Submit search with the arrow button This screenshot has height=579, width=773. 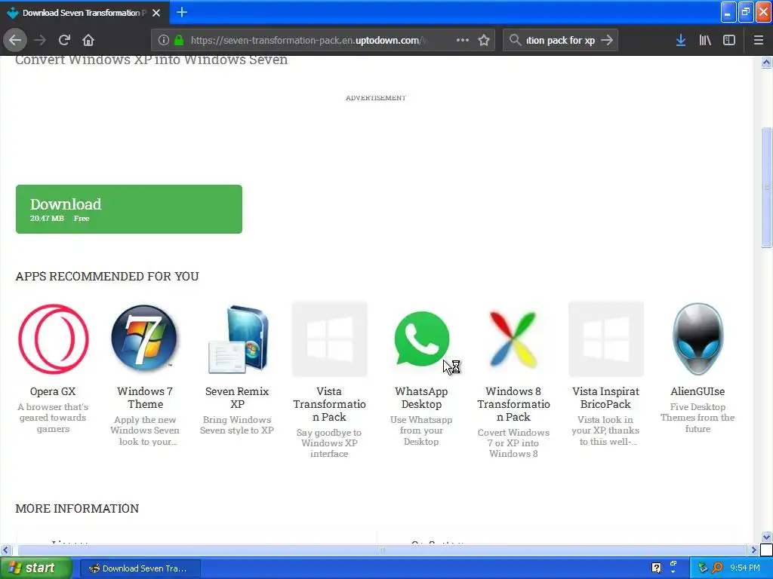pos(607,41)
